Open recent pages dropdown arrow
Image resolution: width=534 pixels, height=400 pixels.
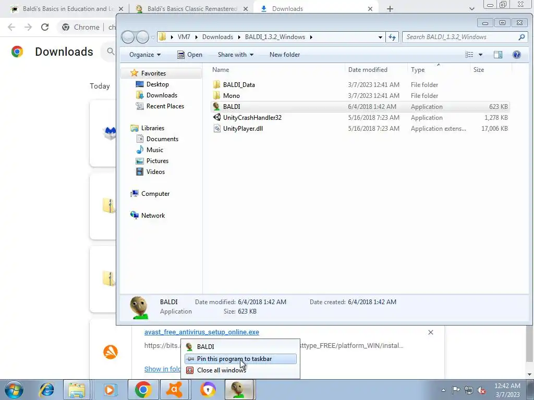point(153,37)
